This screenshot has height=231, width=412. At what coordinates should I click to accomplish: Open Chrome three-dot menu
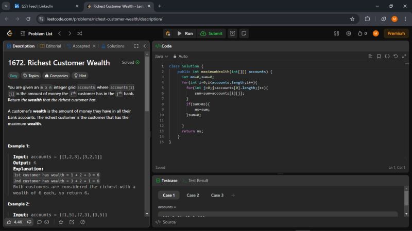tap(405, 19)
